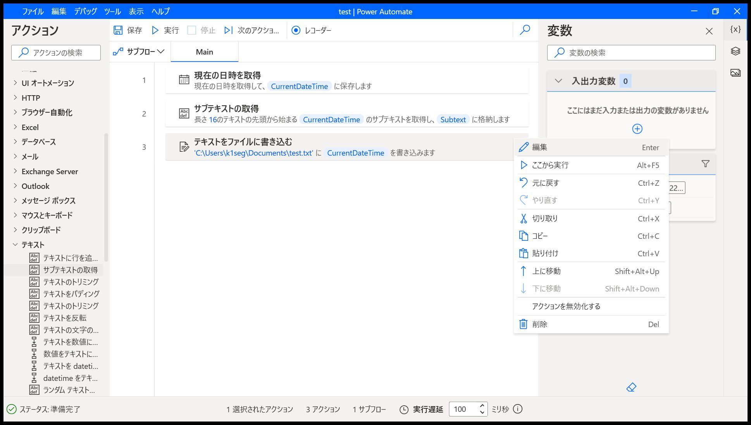Click the Save (保存) floppy icon
This screenshot has width=751, height=425.
(x=118, y=30)
